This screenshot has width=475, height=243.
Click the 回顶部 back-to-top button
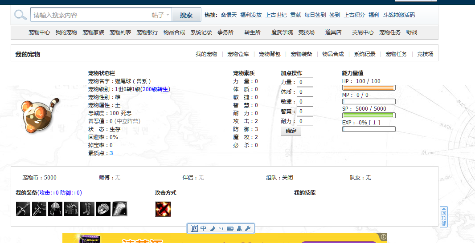tap(443, 217)
